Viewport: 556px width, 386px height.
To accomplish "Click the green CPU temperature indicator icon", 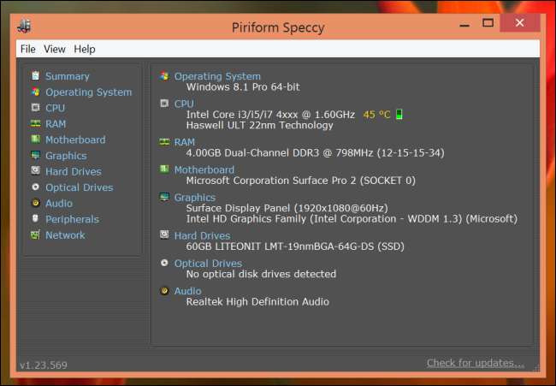I will click(399, 115).
